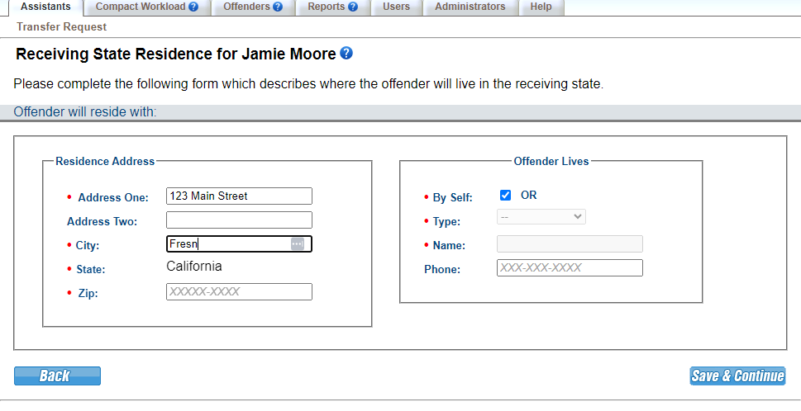The height and width of the screenshot is (411, 801).
Task: Focus the Address Two field
Action: (x=239, y=220)
